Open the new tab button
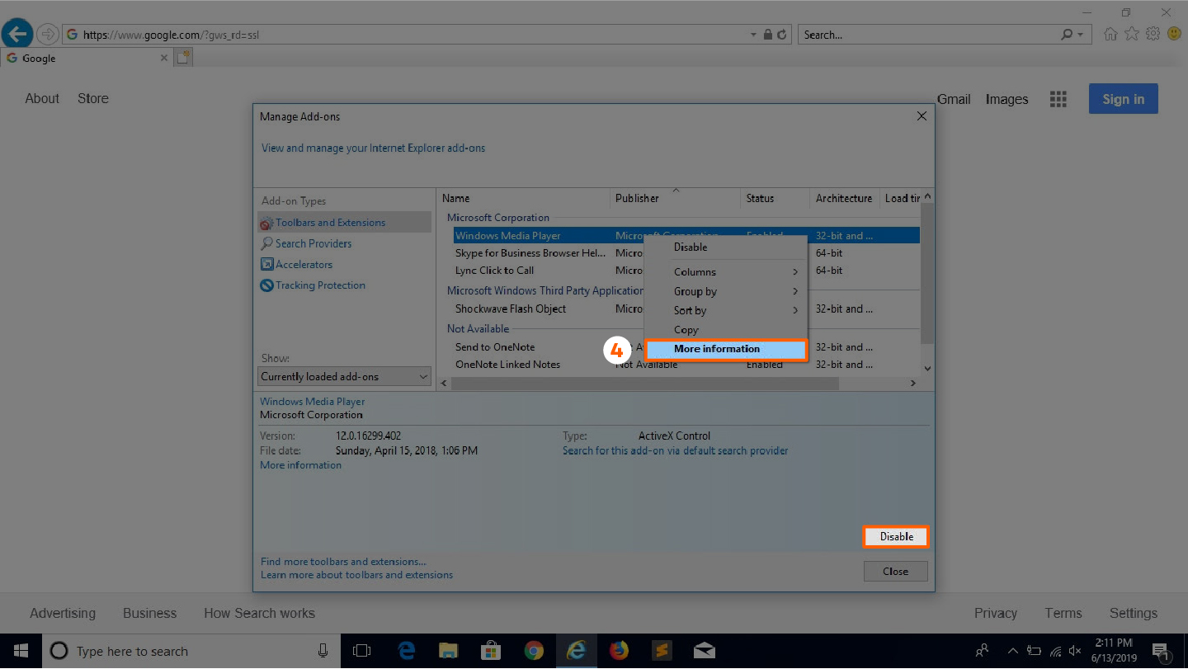 (183, 57)
